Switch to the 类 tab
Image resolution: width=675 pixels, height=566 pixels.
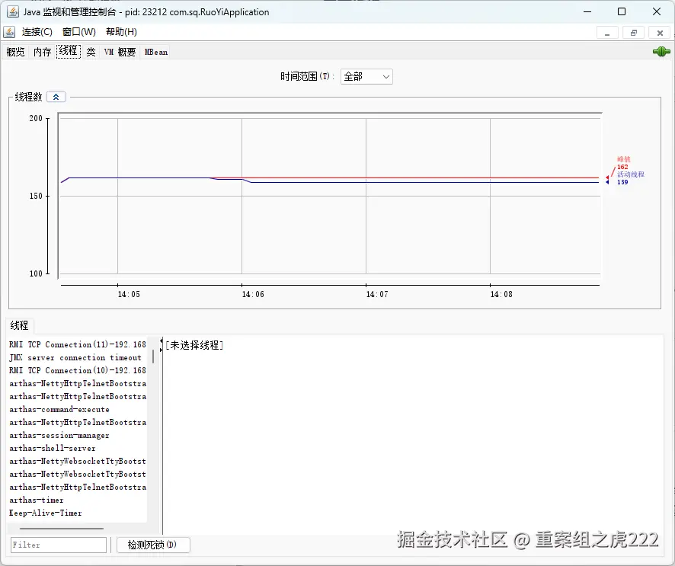(x=91, y=52)
